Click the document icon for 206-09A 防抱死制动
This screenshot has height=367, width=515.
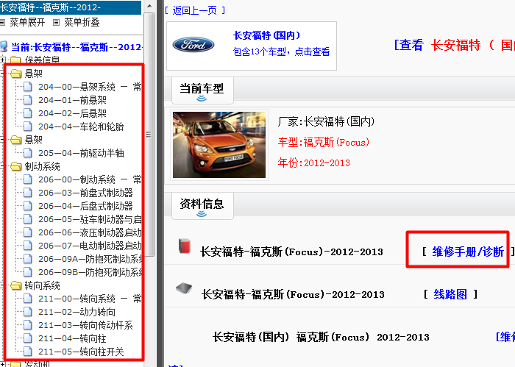[x=28, y=259]
